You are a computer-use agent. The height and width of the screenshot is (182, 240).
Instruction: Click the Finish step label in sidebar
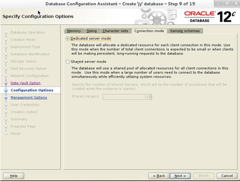point(16,134)
